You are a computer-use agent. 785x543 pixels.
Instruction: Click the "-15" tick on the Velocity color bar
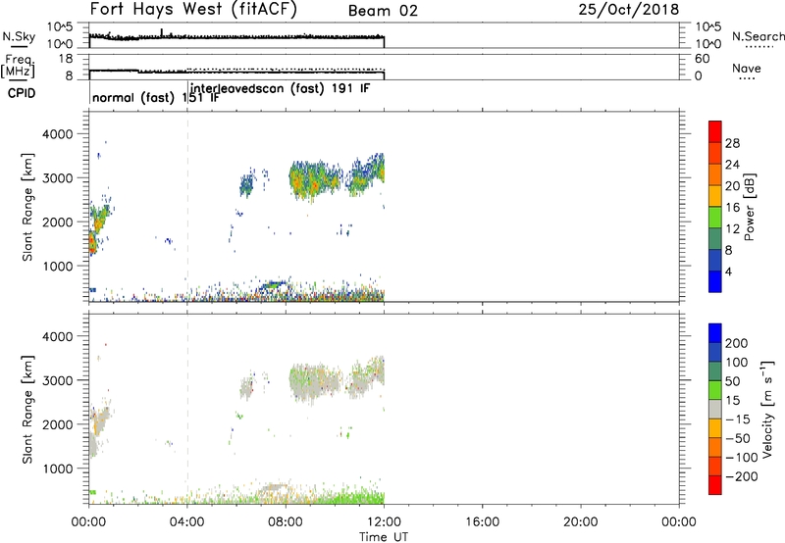(x=737, y=420)
